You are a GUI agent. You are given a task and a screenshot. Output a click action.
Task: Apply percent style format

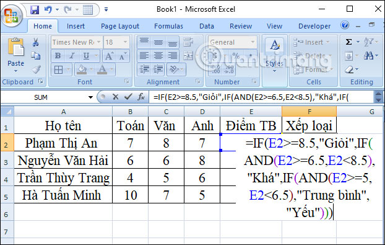pos(236,56)
